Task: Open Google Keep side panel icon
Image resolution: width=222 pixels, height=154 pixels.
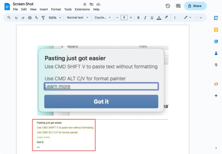Action: [216, 30]
